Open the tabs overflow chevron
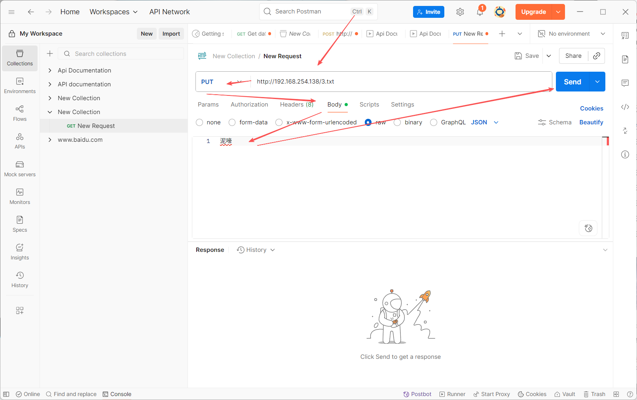 point(520,34)
